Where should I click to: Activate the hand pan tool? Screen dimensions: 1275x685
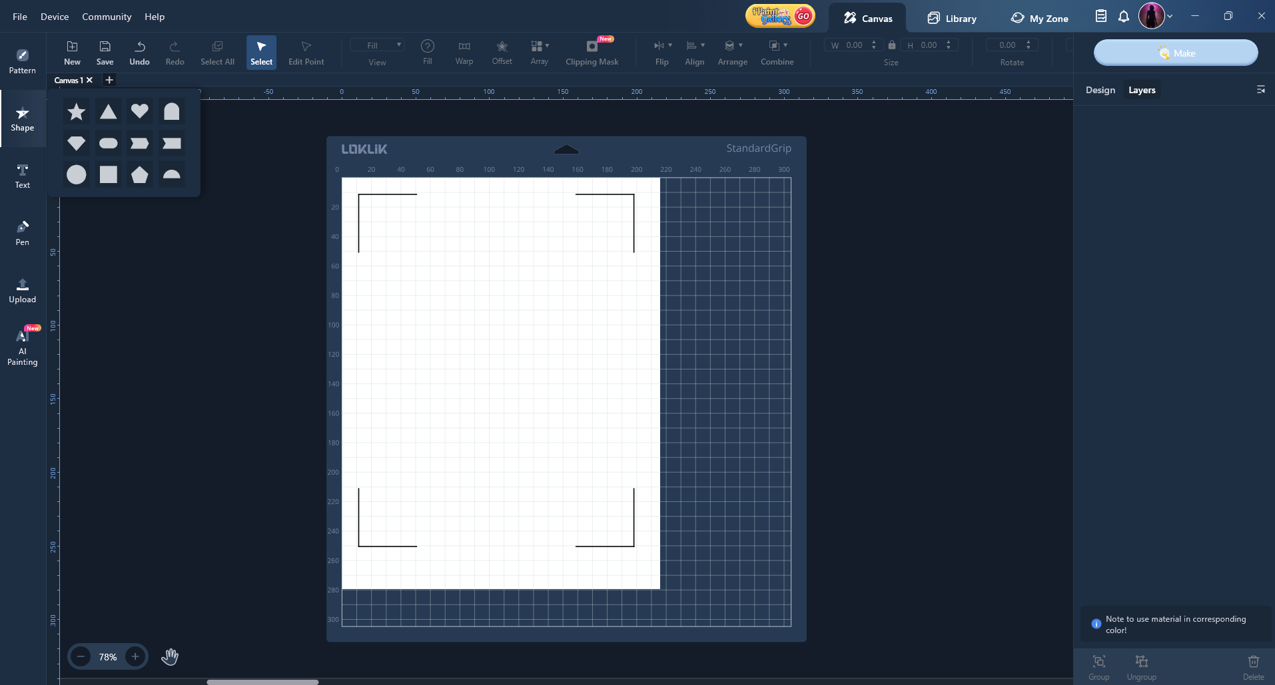pyautogui.click(x=170, y=657)
